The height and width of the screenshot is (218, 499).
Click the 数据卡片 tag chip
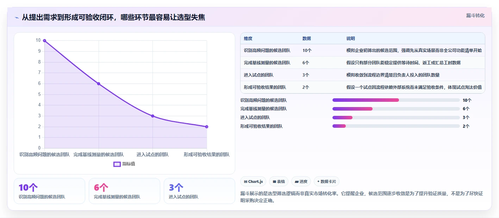[x=326, y=181]
